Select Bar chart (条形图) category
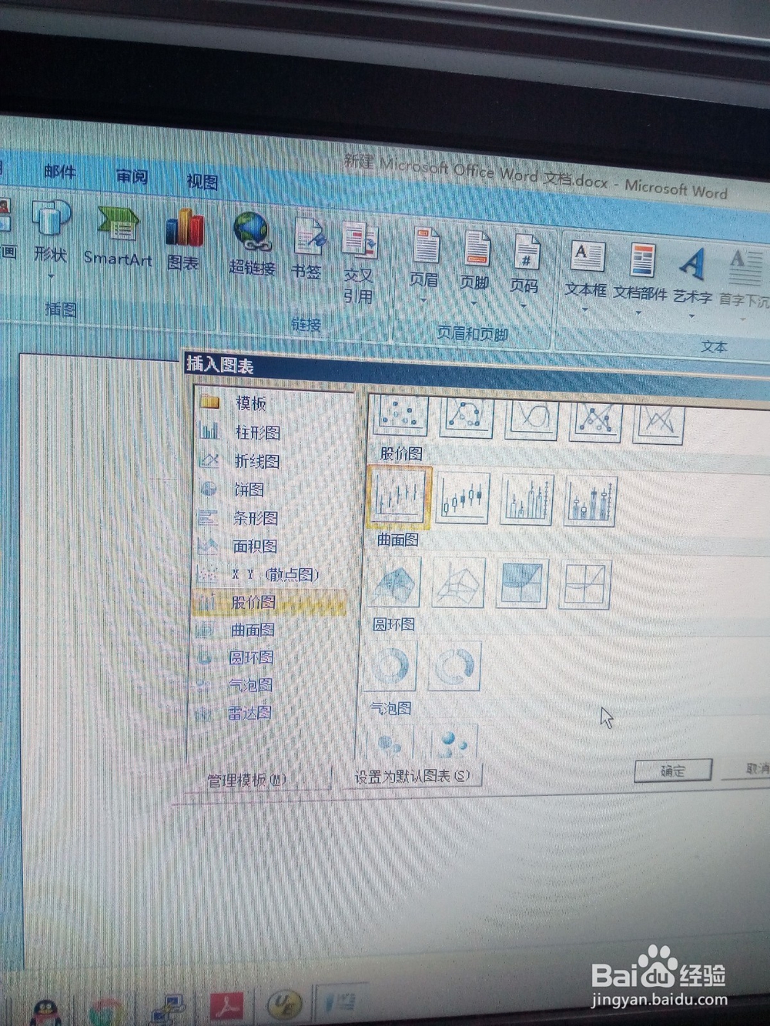This screenshot has height=1026, width=770. (271, 518)
